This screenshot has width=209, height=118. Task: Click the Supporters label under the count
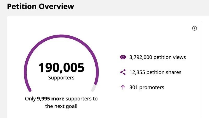[61, 78]
